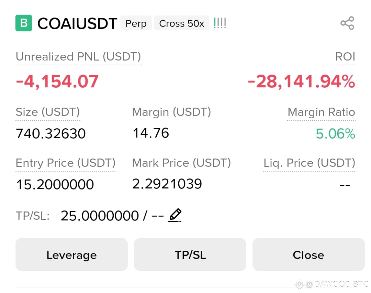Show the Unrealized PNL (USDT) explanation
Viewport: 371px width, 293px height.
tap(78, 57)
